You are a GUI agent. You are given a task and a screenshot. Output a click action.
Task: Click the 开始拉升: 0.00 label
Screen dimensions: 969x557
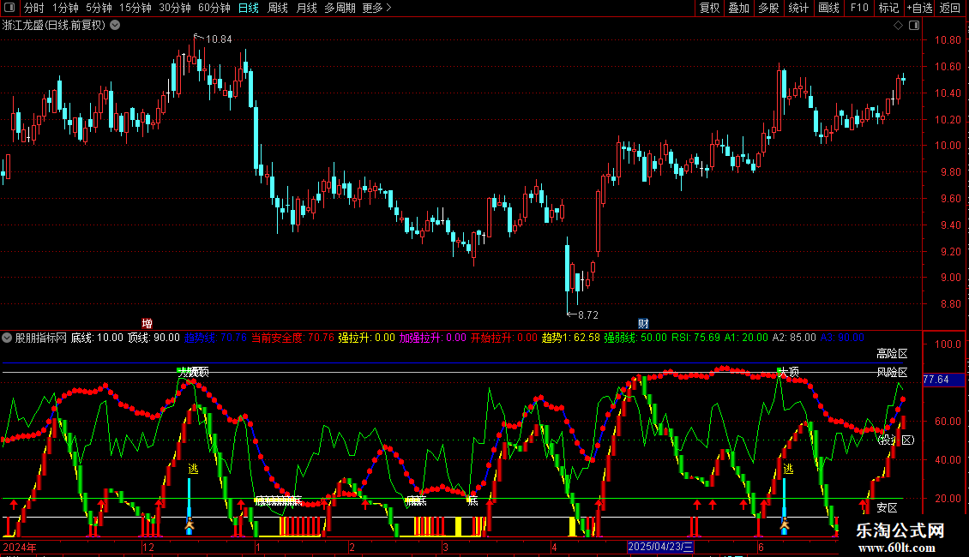coord(504,338)
